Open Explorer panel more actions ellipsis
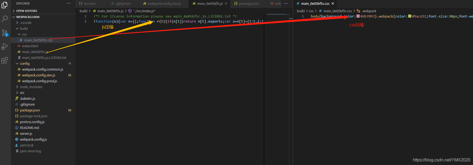Image resolution: width=473 pixels, height=165 pixels. click(x=68, y=3)
